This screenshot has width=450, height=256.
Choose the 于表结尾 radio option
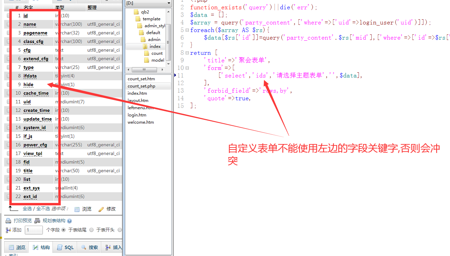coord(63,230)
